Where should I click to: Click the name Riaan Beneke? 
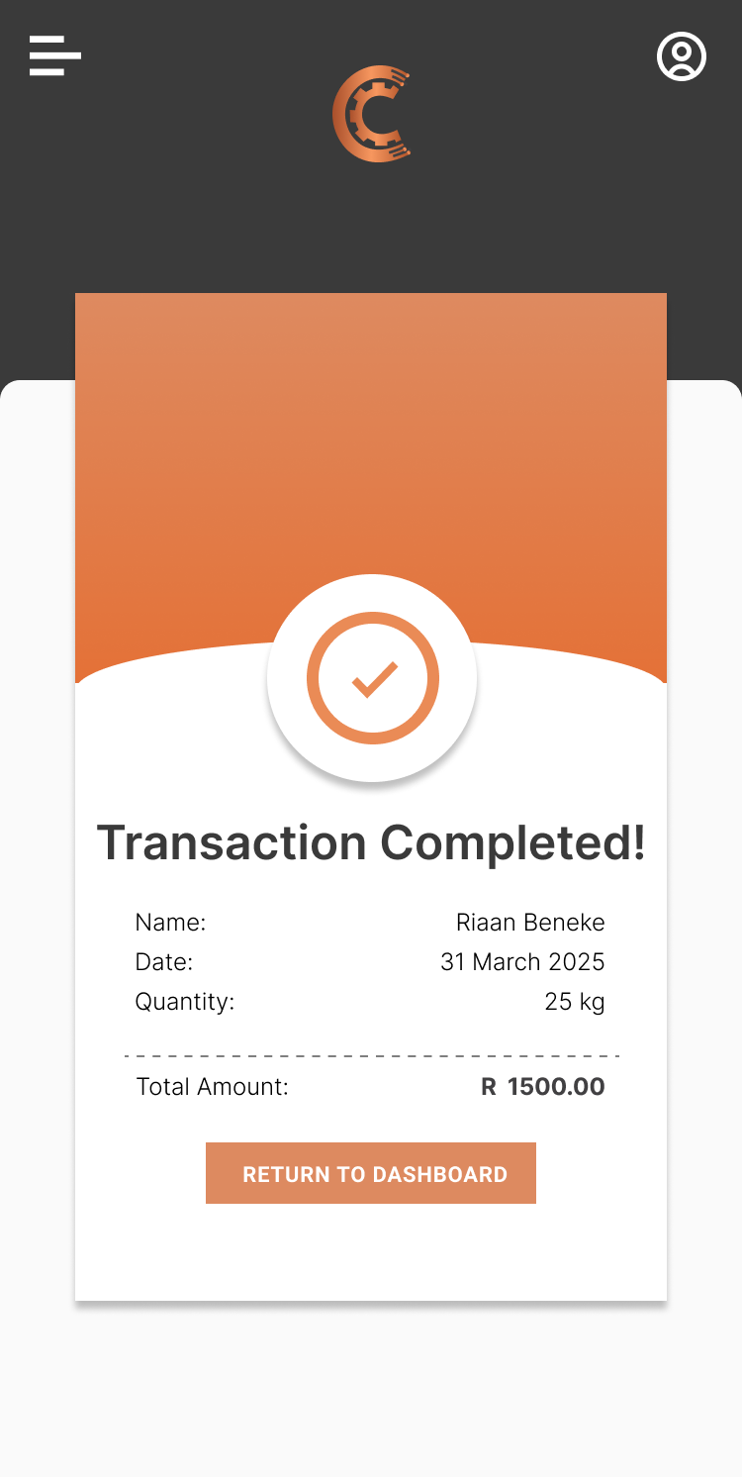point(530,923)
